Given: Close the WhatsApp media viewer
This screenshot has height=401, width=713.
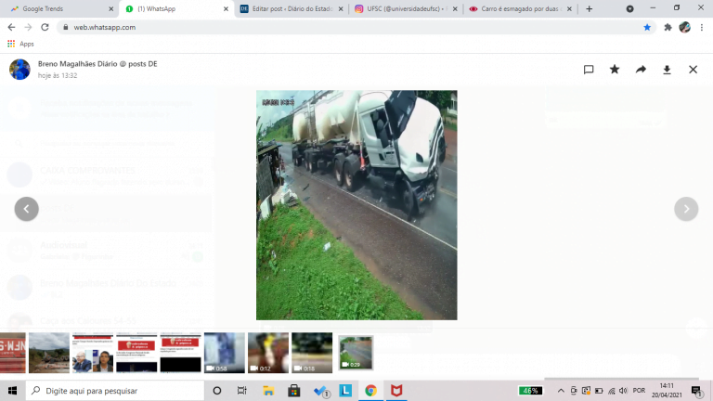Looking at the screenshot, I should 693,70.
